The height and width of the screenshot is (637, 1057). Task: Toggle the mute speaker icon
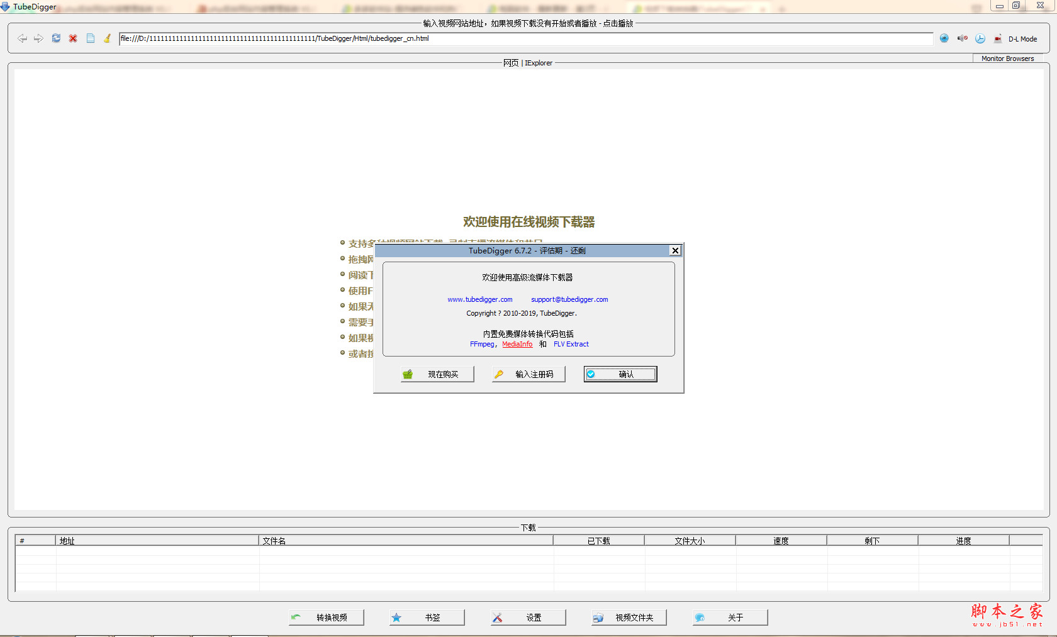coord(962,38)
